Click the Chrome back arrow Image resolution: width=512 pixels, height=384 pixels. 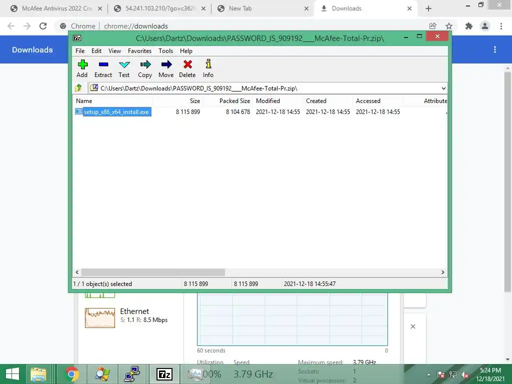tap(11, 26)
